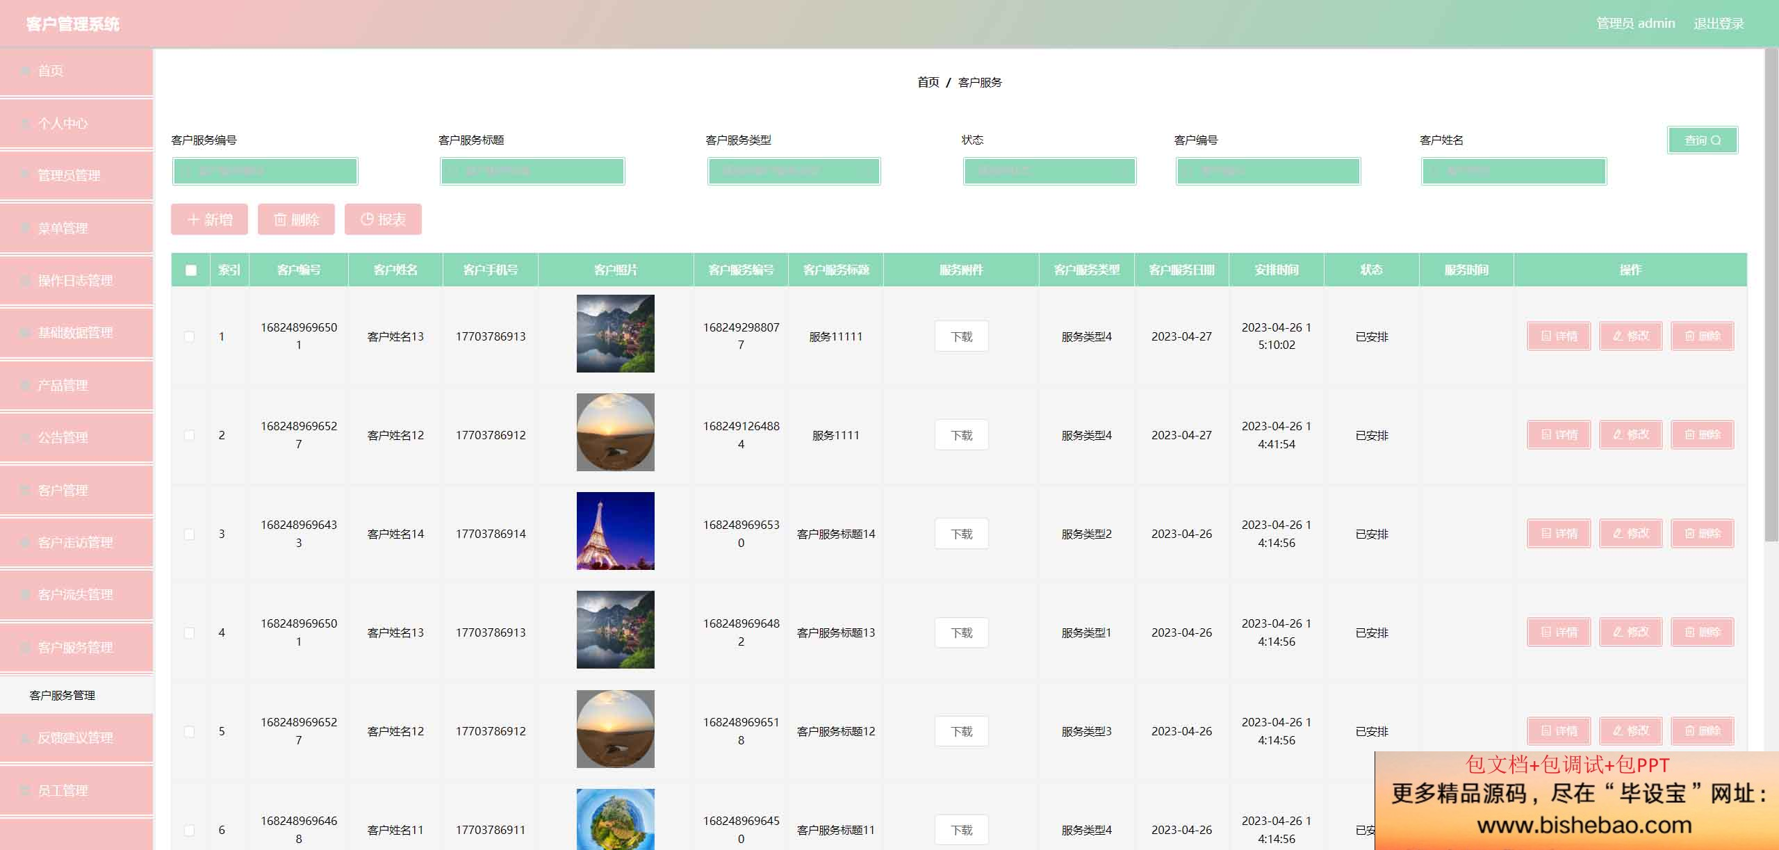Click 修改 edit for row 2
1779x850 pixels.
click(1630, 435)
